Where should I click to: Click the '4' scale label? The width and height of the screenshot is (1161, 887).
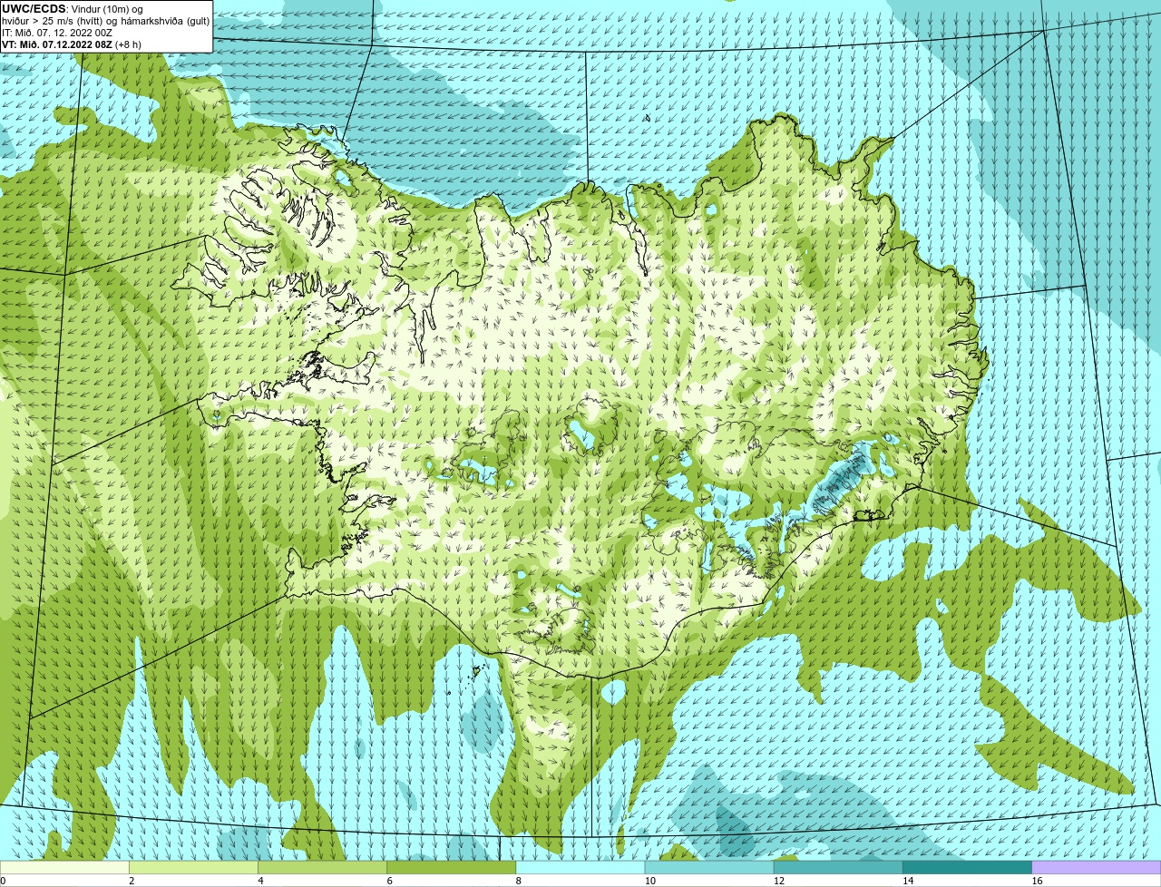click(260, 881)
